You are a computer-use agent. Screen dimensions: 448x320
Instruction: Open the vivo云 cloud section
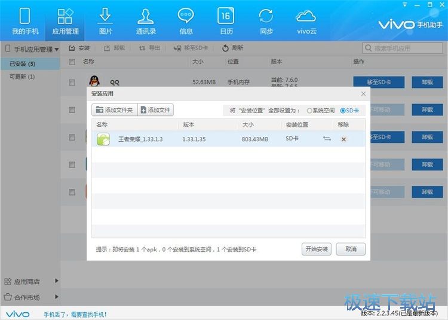point(306,21)
